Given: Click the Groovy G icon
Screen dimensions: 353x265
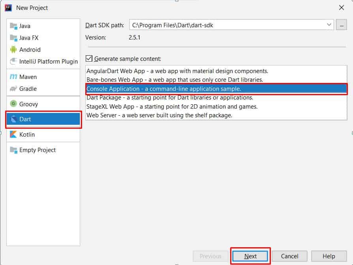Looking at the screenshot, I should (13, 103).
